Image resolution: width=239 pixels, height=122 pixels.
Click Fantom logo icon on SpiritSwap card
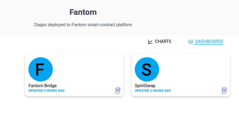point(224,90)
